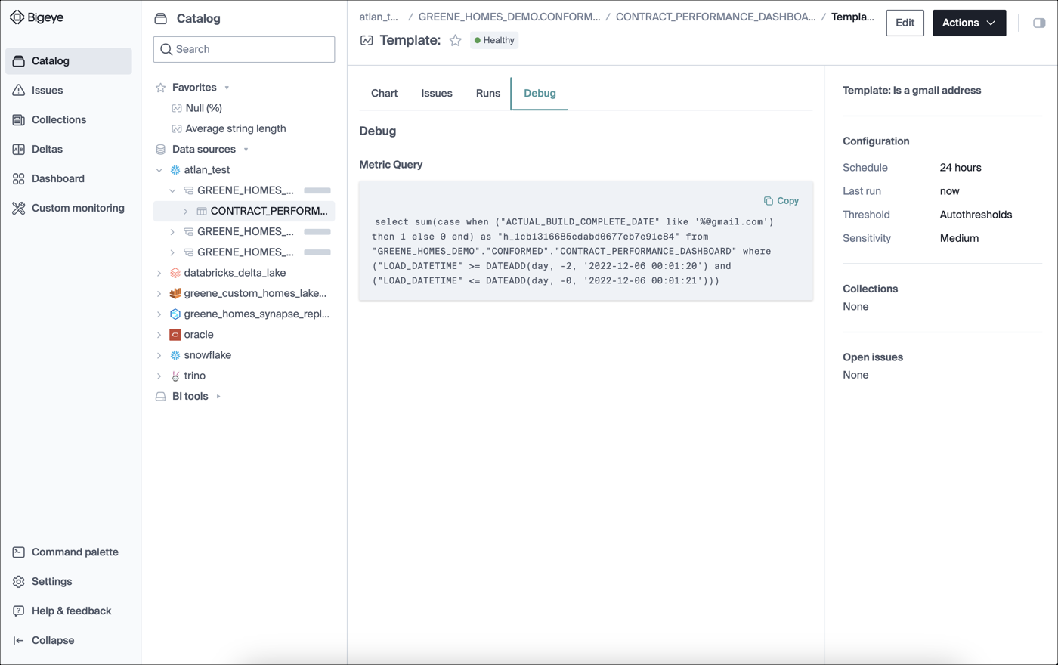Image resolution: width=1058 pixels, height=665 pixels.
Task: Click the Issues warning triangle icon
Action: point(19,91)
